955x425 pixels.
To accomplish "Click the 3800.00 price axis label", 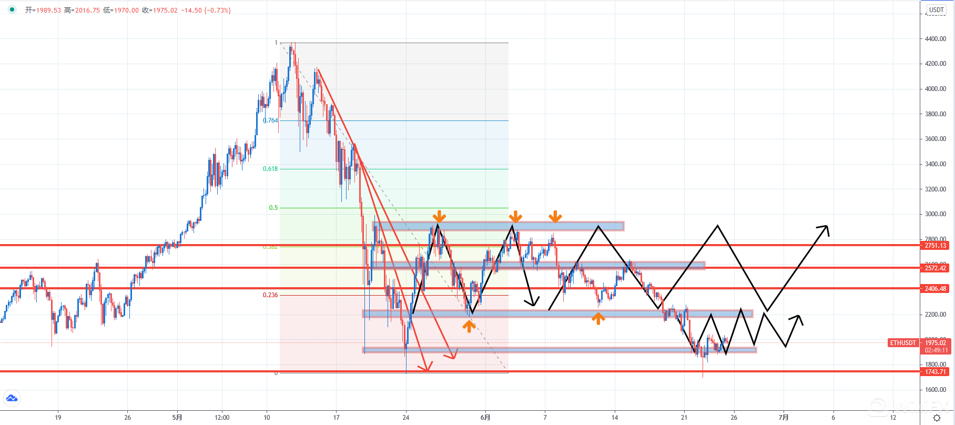I will [936, 114].
